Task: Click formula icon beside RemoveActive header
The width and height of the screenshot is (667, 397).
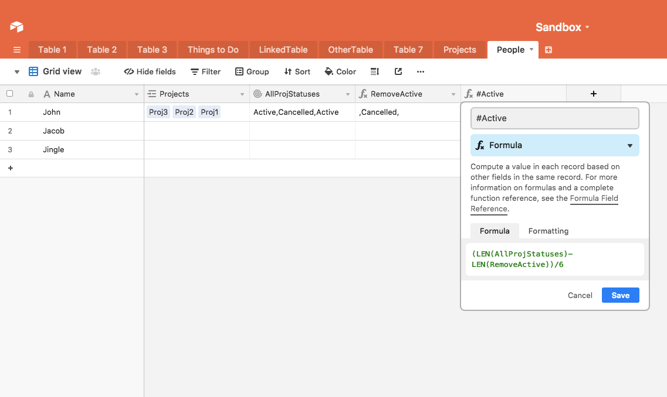Action: click(x=363, y=94)
